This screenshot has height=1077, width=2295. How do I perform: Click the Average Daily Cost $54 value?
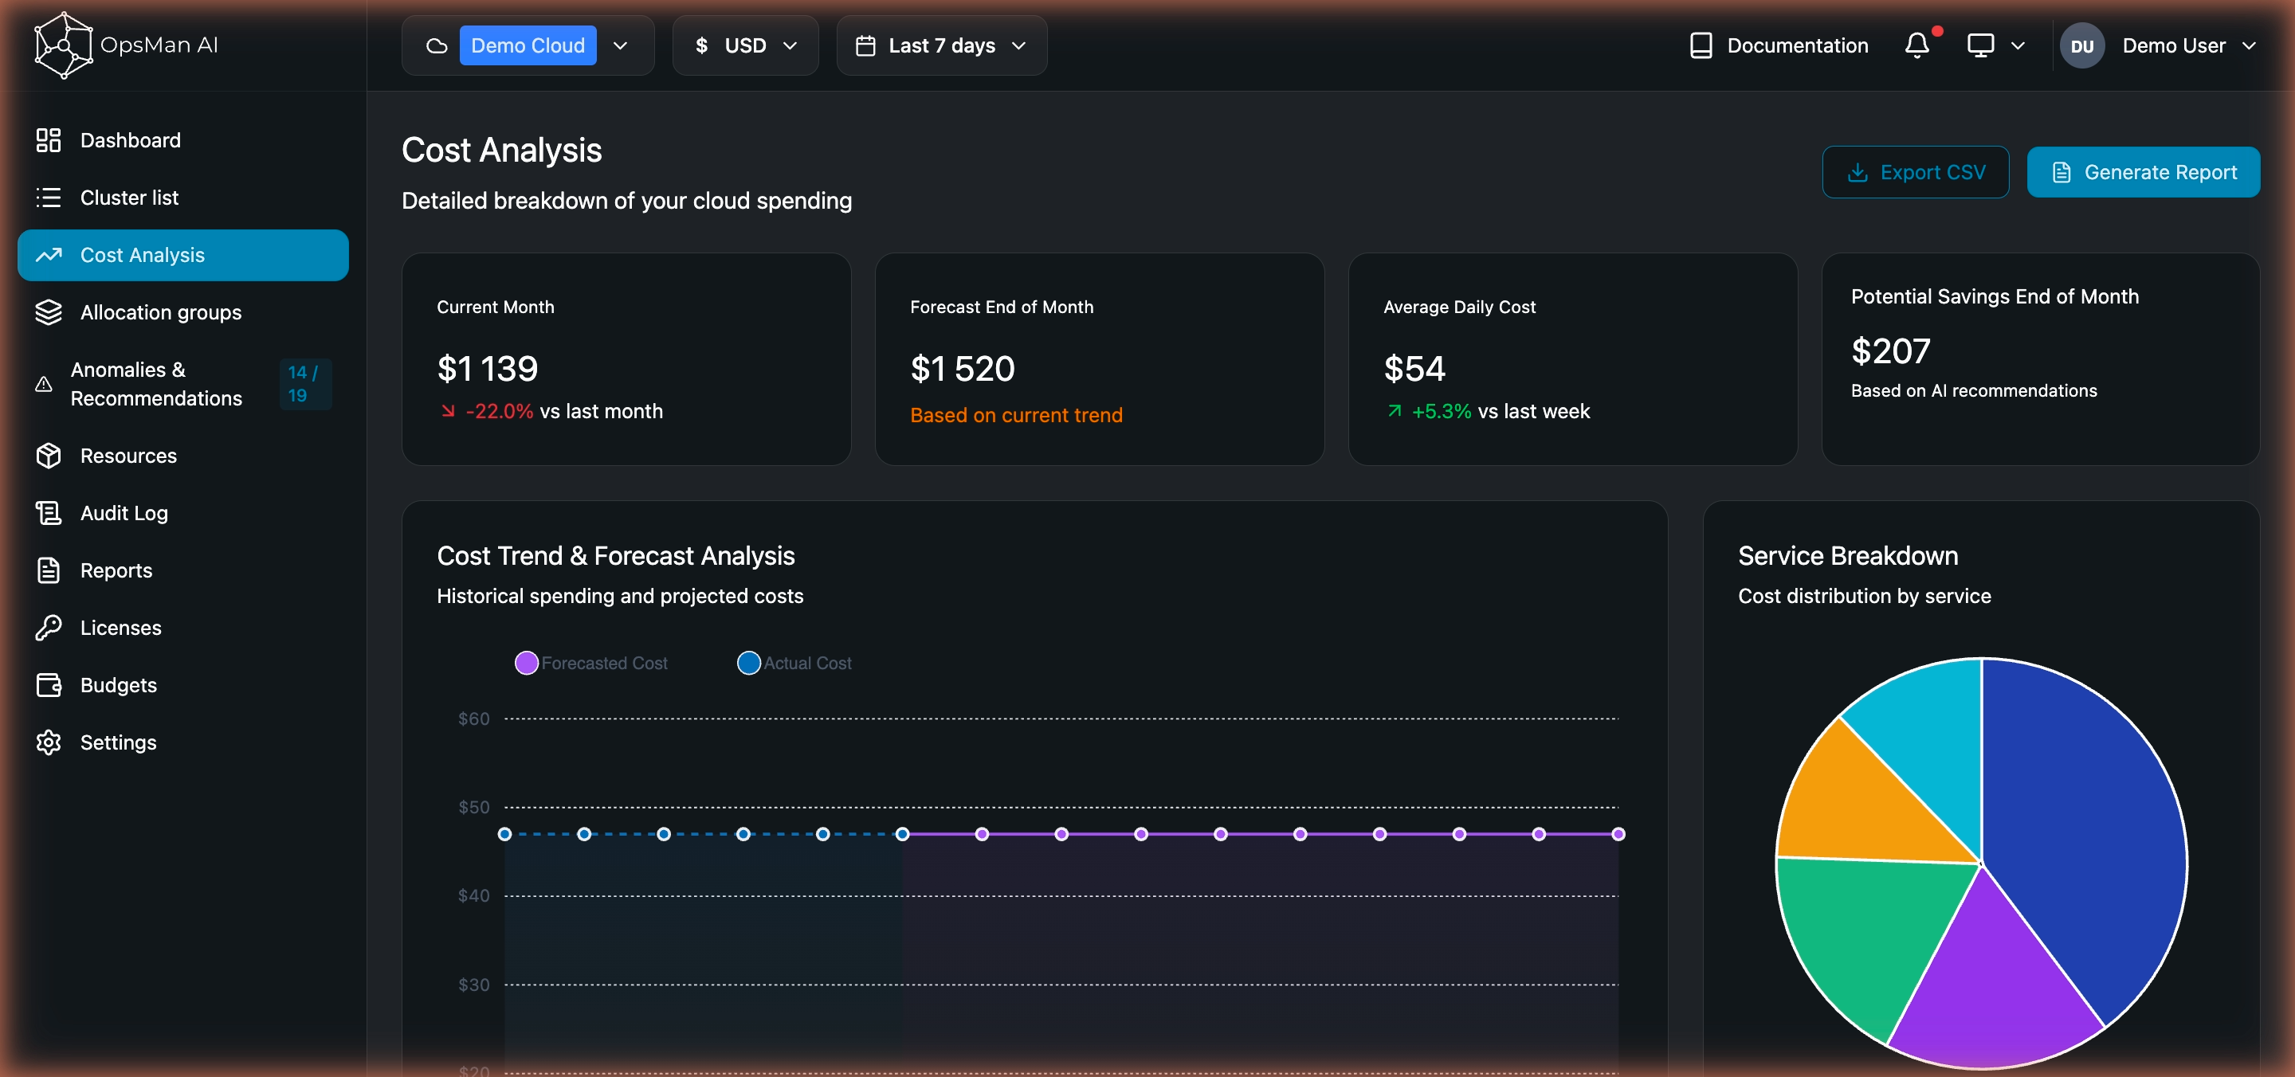[x=1414, y=368]
